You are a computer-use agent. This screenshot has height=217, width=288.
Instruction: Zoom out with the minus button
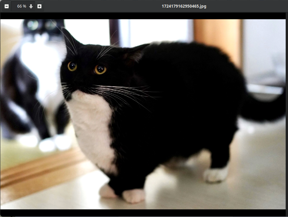click(7, 6)
